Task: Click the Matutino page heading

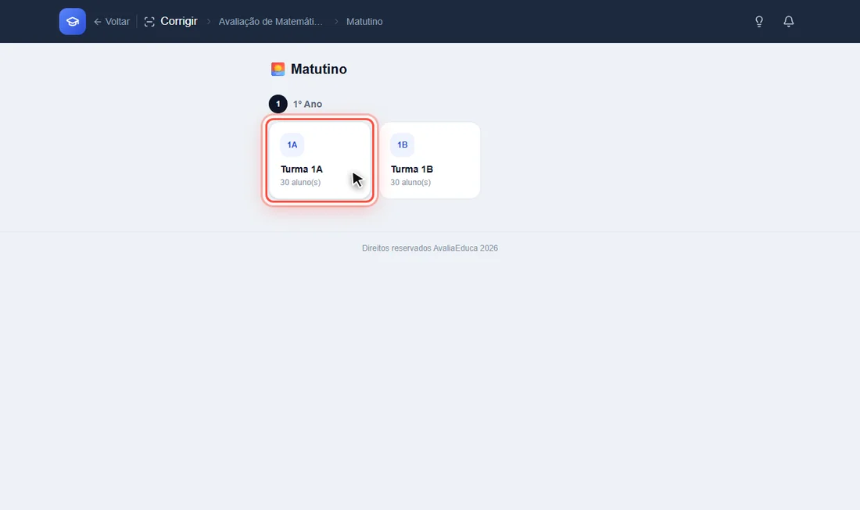Action: click(319, 69)
